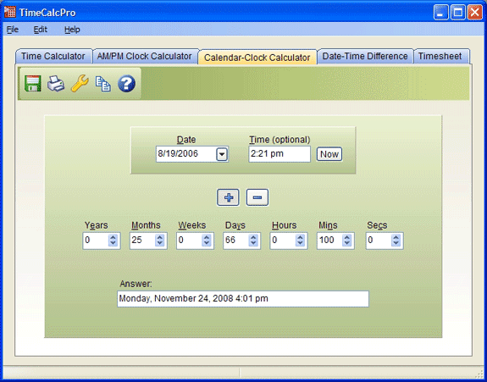
Task: Switch to the Time Calculator tab
Action: click(53, 56)
